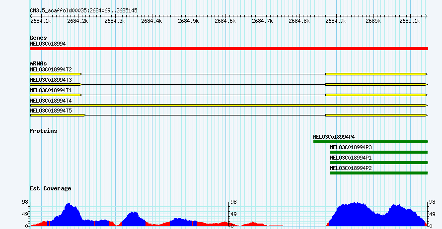Click the 2684.1k ruler tick label
This screenshot has width=442, height=229.
tap(41, 21)
